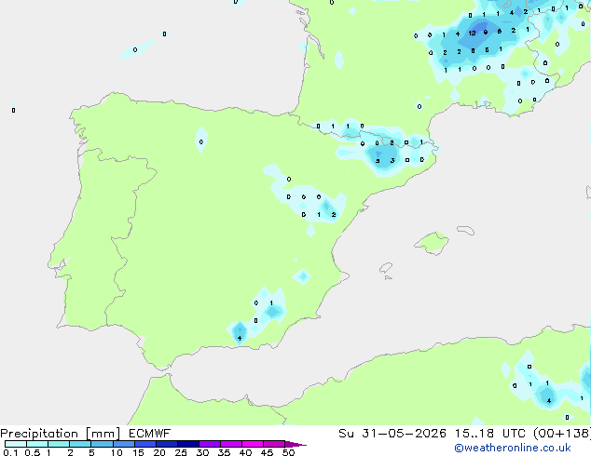Select the 10–15 mm legend swatch
The width and height of the screenshot is (591, 456).
(123, 444)
